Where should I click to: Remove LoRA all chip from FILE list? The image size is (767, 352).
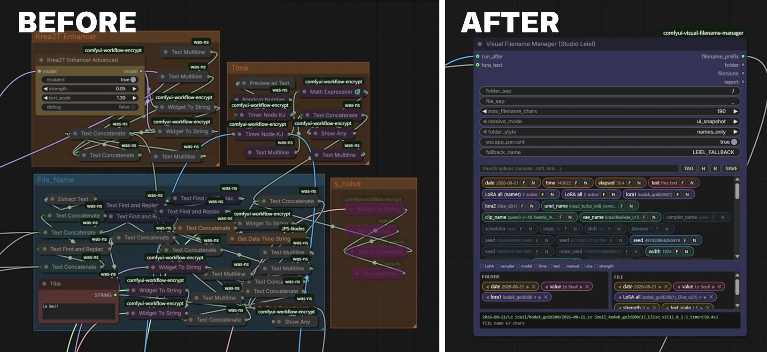(711, 297)
